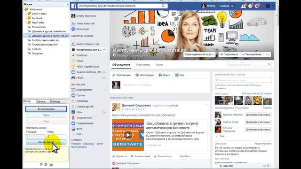Play the YouTube video thumbnail in post
The width and height of the screenshot is (301, 169).
[x=128, y=135]
